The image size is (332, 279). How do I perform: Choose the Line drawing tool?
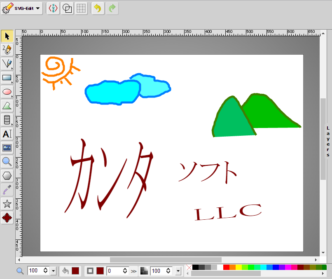[7, 64]
